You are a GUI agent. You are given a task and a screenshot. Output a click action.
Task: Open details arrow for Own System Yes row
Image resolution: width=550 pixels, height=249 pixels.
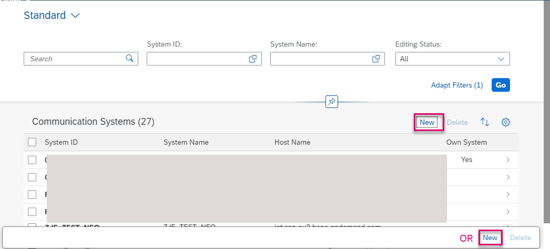(508, 160)
